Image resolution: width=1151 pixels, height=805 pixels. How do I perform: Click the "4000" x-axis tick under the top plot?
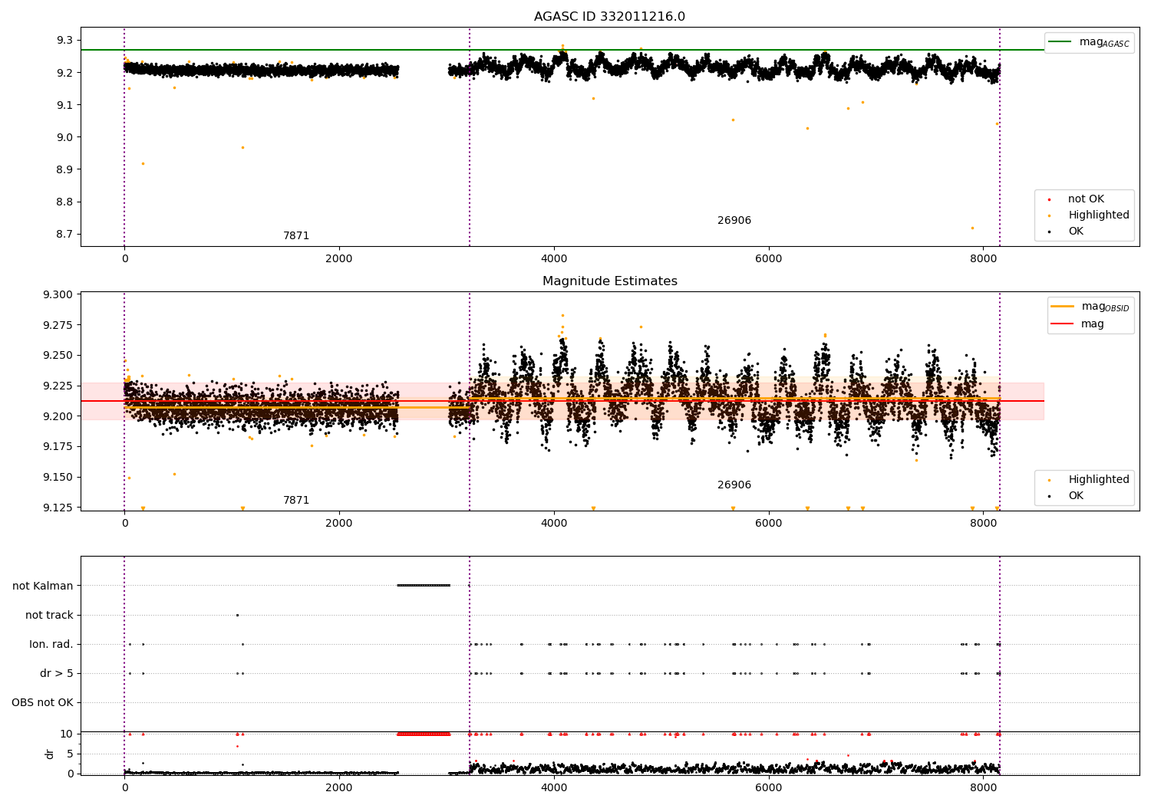(x=554, y=259)
